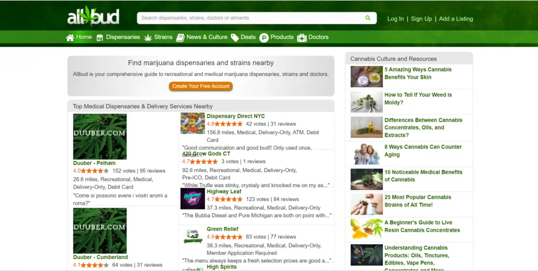Open Dispensaries in navigation bar
Image resolution: width=538 pixels, height=271 pixels.
point(123,37)
